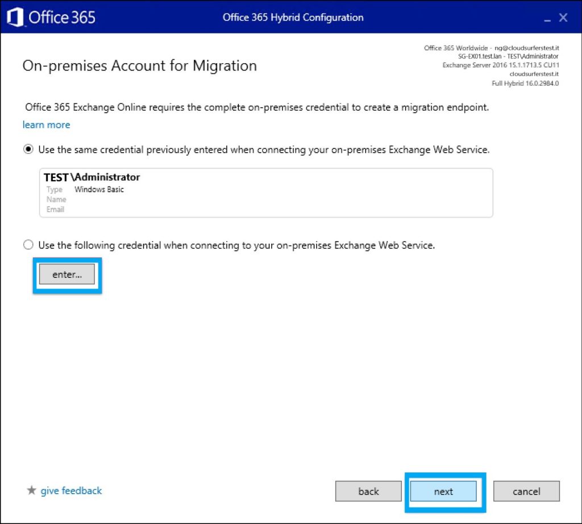Select 'Use the following credential' radio option
582x524 pixels.
pyautogui.click(x=28, y=245)
